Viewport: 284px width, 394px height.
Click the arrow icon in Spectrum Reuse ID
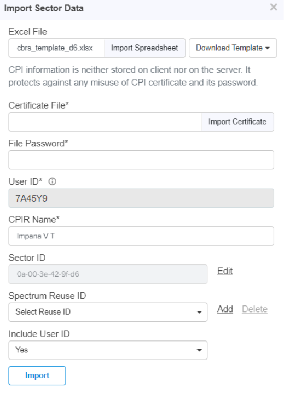pos(199,313)
